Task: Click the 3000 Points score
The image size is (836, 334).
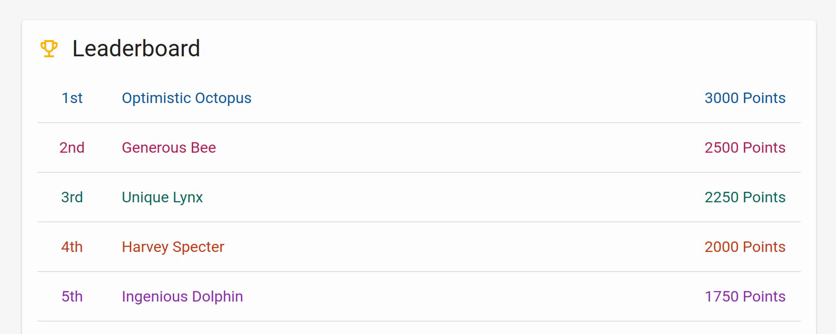Action: [745, 98]
